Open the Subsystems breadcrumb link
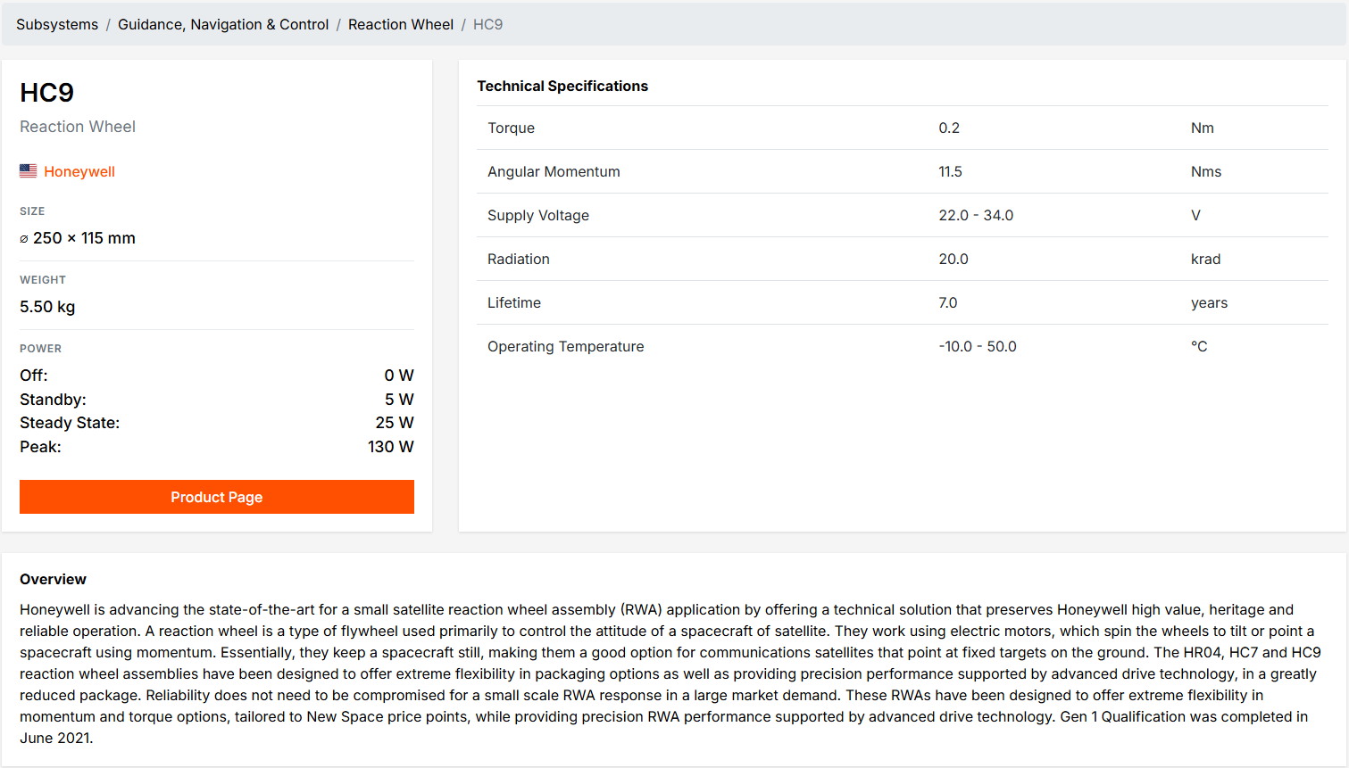 coord(56,24)
